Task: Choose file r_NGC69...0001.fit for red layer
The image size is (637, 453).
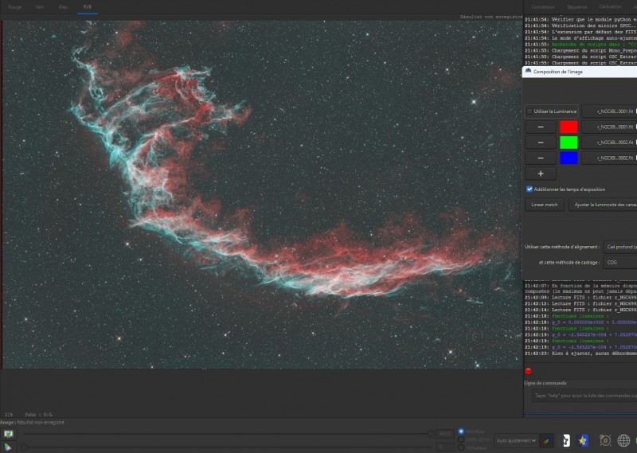Action: pos(609,127)
